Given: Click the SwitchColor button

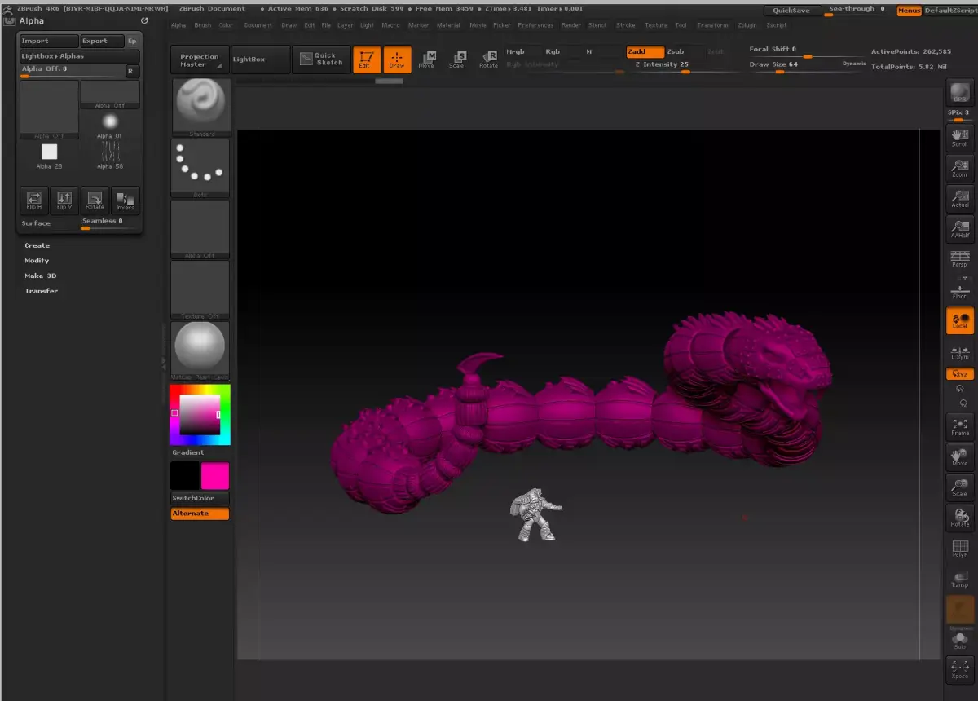Looking at the screenshot, I should pyautogui.click(x=200, y=498).
